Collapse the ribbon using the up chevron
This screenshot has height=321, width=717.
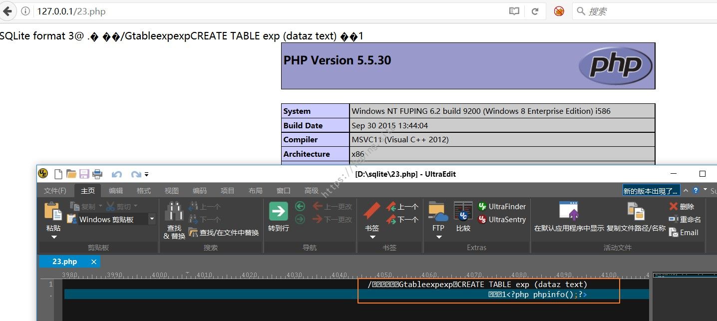click(686, 190)
